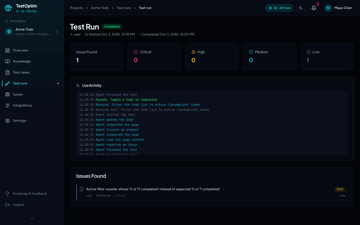The width and height of the screenshot is (360, 225).
Task: Go back to All projects
Action: [x=15, y=21]
